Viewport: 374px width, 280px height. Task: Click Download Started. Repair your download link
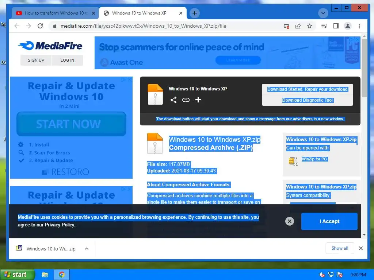(x=307, y=89)
